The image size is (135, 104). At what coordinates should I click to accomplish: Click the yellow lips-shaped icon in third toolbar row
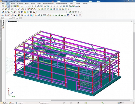click(x=25, y=12)
